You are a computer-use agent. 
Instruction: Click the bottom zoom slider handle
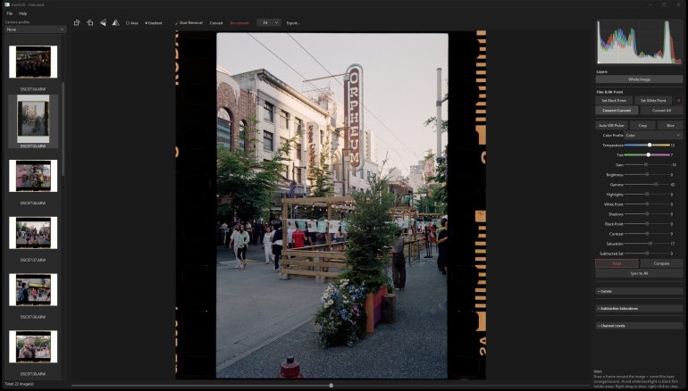point(331,386)
